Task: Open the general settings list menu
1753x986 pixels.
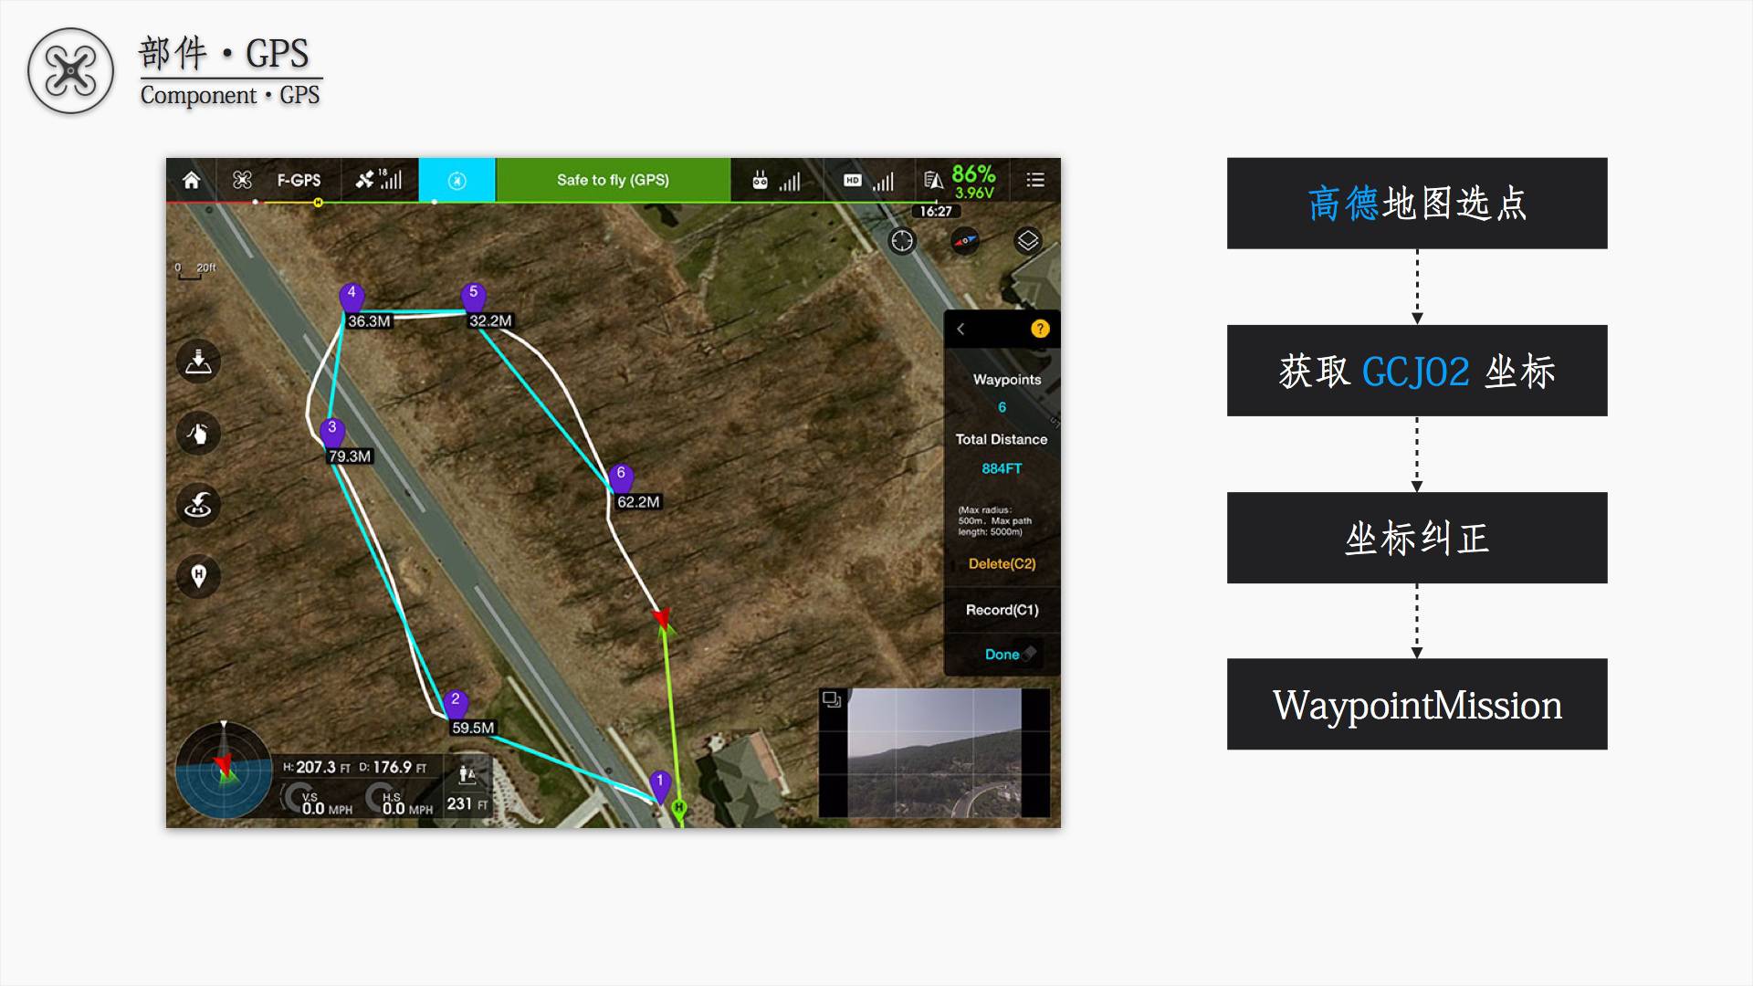Action: [x=1034, y=180]
